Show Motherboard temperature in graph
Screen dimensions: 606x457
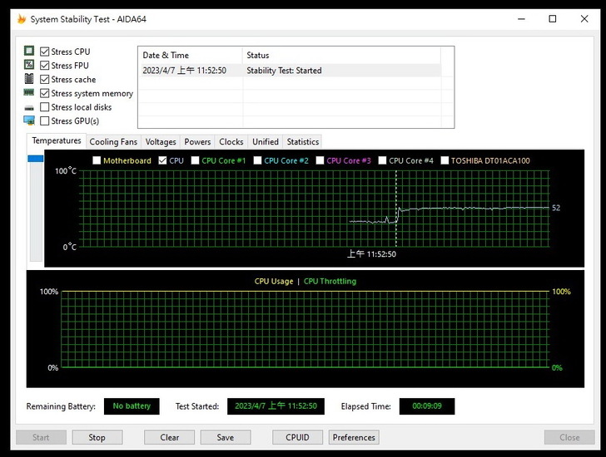[97, 160]
